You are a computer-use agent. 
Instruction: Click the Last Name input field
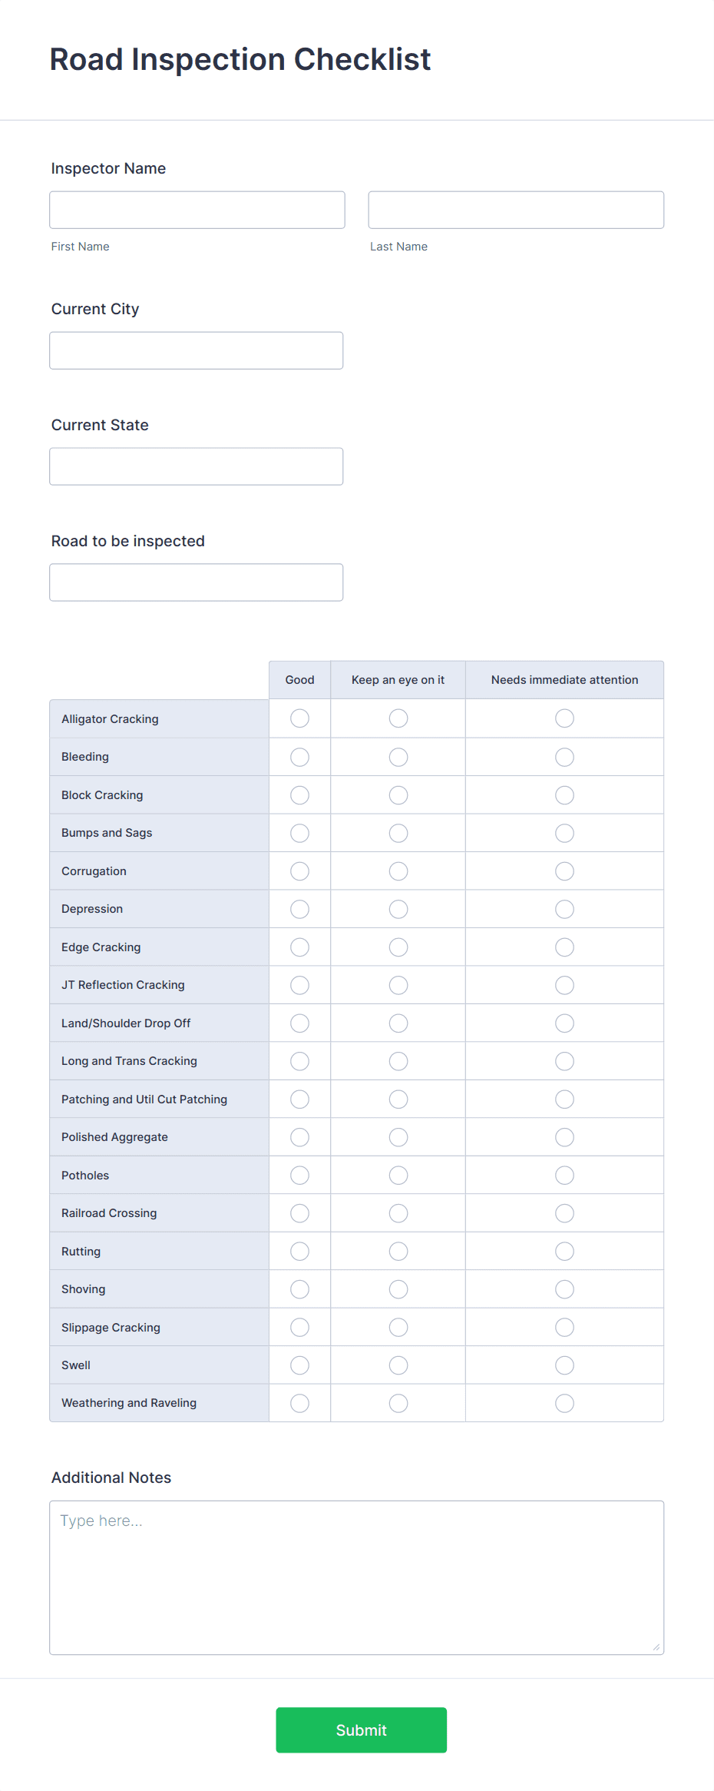point(515,210)
